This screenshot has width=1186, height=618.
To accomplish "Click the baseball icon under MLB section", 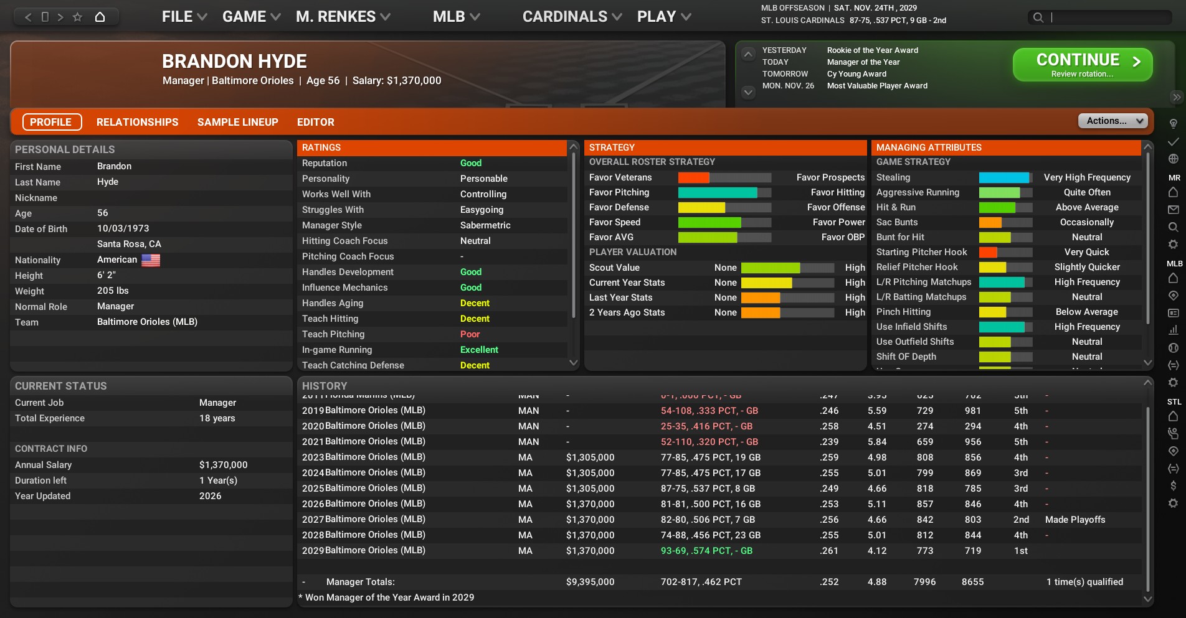I will click(x=1173, y=348).
